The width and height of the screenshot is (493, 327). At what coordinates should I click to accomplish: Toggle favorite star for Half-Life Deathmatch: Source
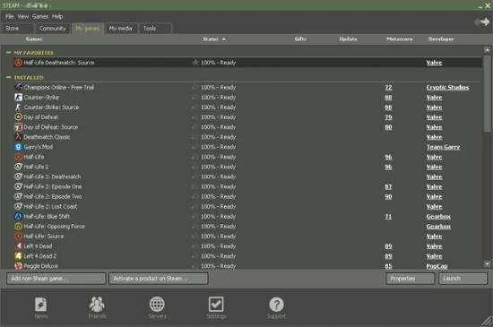(x=195, y=63)
